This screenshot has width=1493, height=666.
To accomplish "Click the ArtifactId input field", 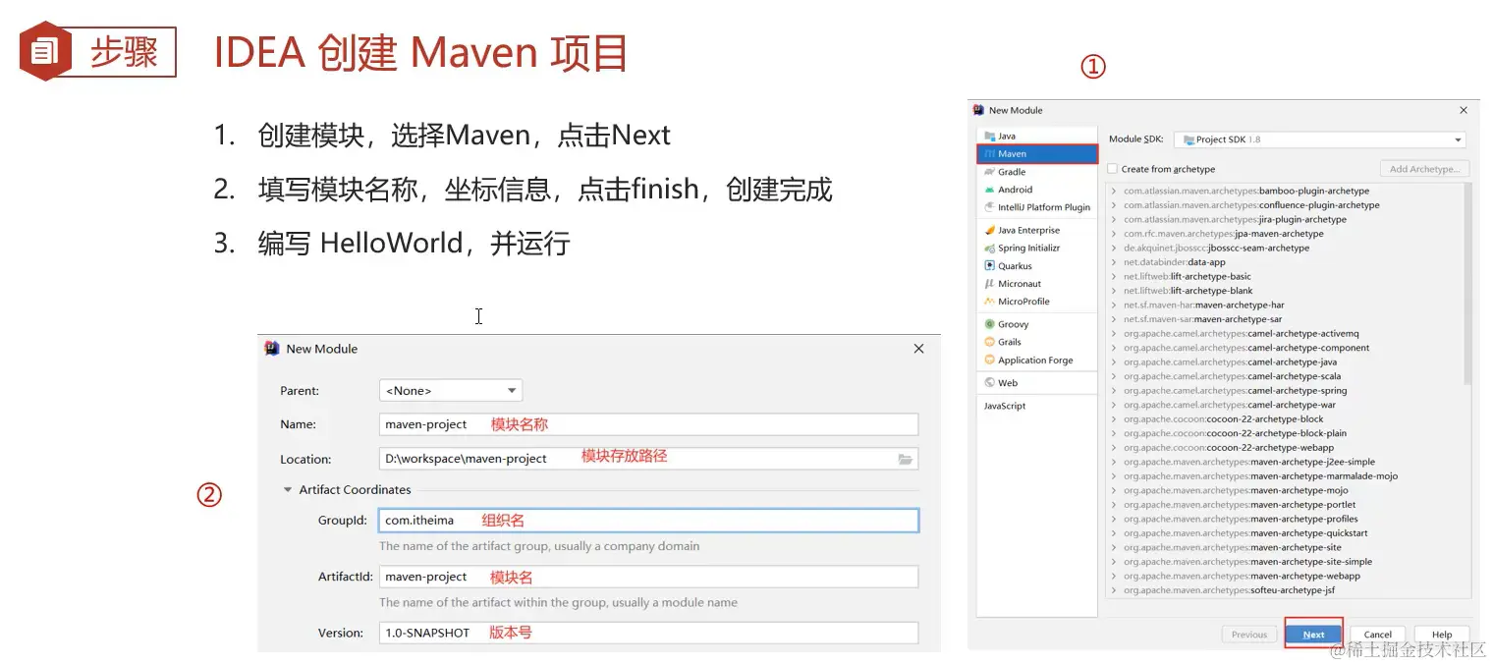I will click(648, 577).
